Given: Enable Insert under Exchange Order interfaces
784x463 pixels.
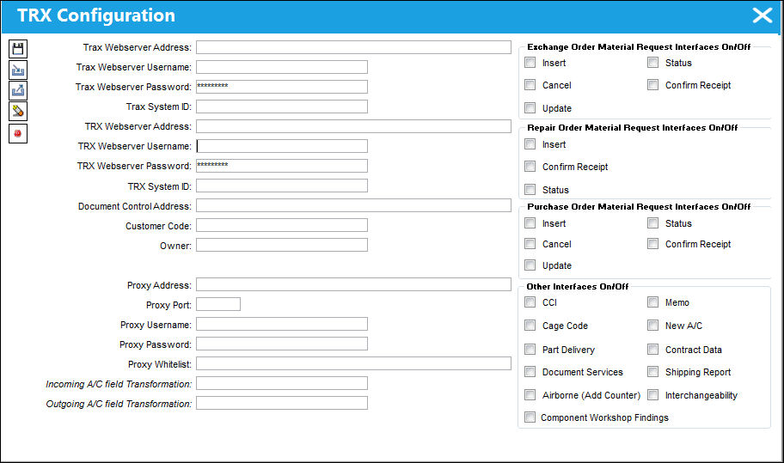Looking at the screenshot, I should click(x=530, y=63).
